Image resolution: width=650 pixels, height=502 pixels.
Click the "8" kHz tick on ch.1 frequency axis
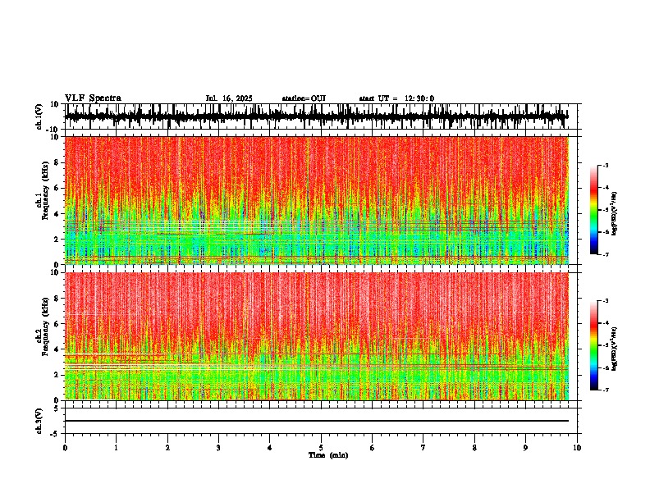tap(57, 162)
